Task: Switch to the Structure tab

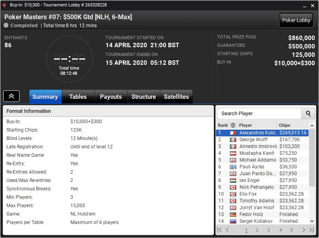Action: coord(144,97)
